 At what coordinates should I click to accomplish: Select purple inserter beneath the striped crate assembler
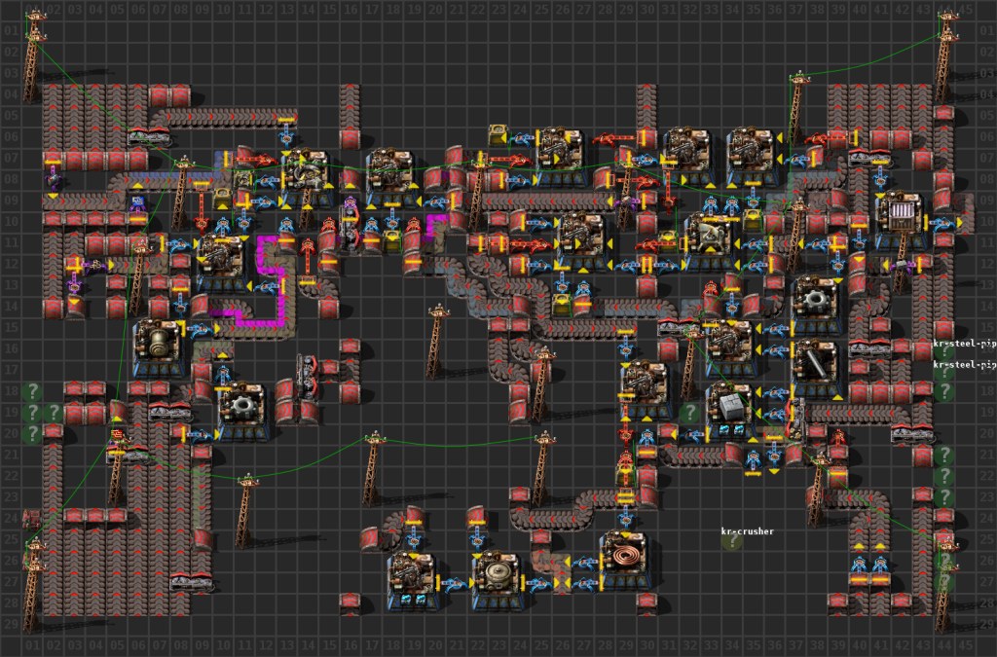pos(905,265)
